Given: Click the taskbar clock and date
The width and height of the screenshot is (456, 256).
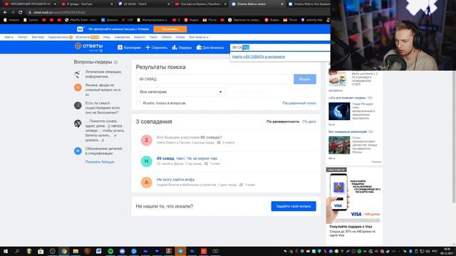Looking at the screenshot, I should (x=447, y=251).
